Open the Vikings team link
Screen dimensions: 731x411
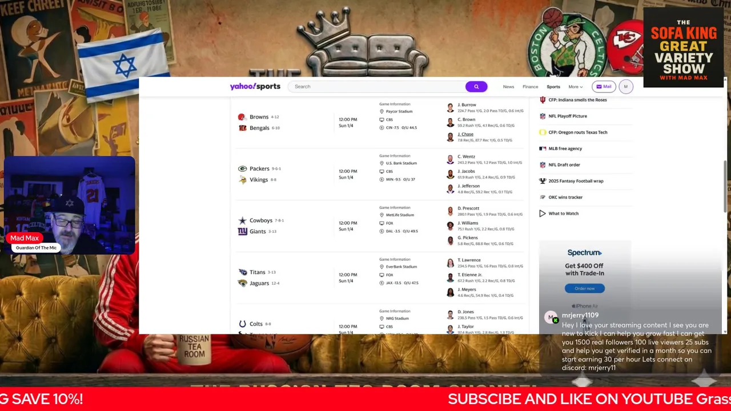click(259, 180)
